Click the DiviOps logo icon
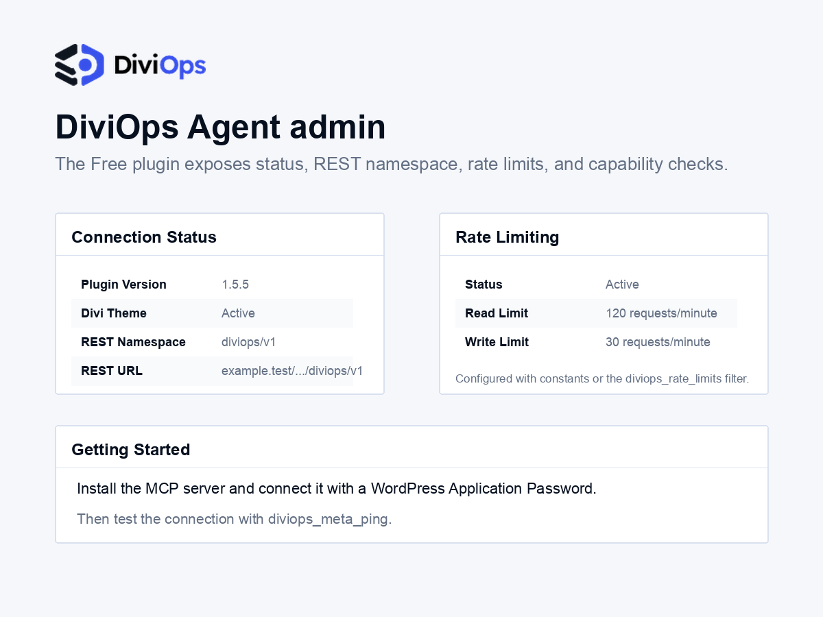The height and width of the screenshot is (617, 823). (80, 65)
